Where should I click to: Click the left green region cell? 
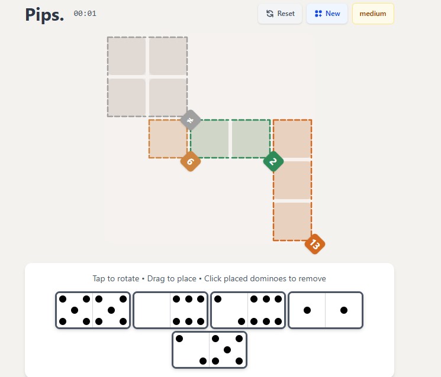(x=210, y=139)
